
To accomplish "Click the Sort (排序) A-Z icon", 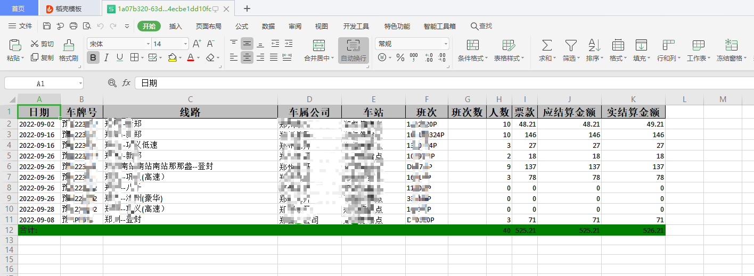I will tap(594, 45).
